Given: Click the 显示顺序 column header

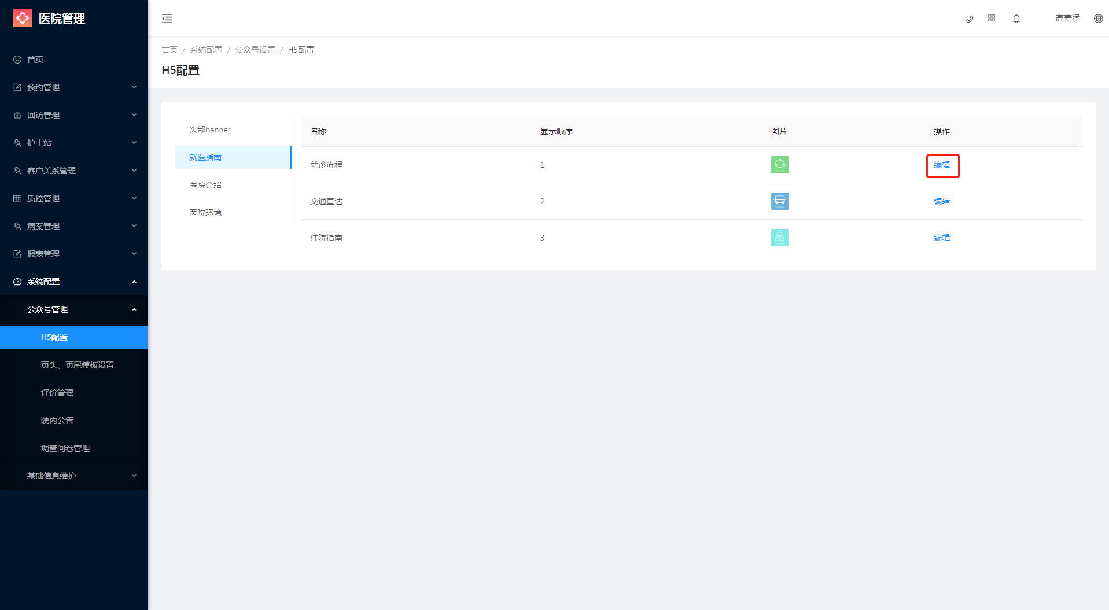Looking at the screenshot, I should [x=557, y=131].
